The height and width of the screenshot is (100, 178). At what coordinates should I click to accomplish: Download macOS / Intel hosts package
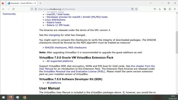pyautogui.click(x=58, y=14)
